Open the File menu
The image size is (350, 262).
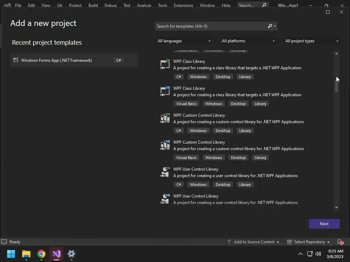18,5
